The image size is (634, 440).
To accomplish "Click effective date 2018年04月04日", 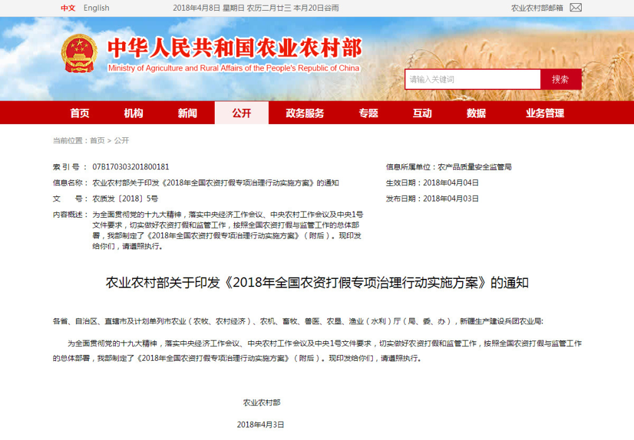I will point(451,183).
